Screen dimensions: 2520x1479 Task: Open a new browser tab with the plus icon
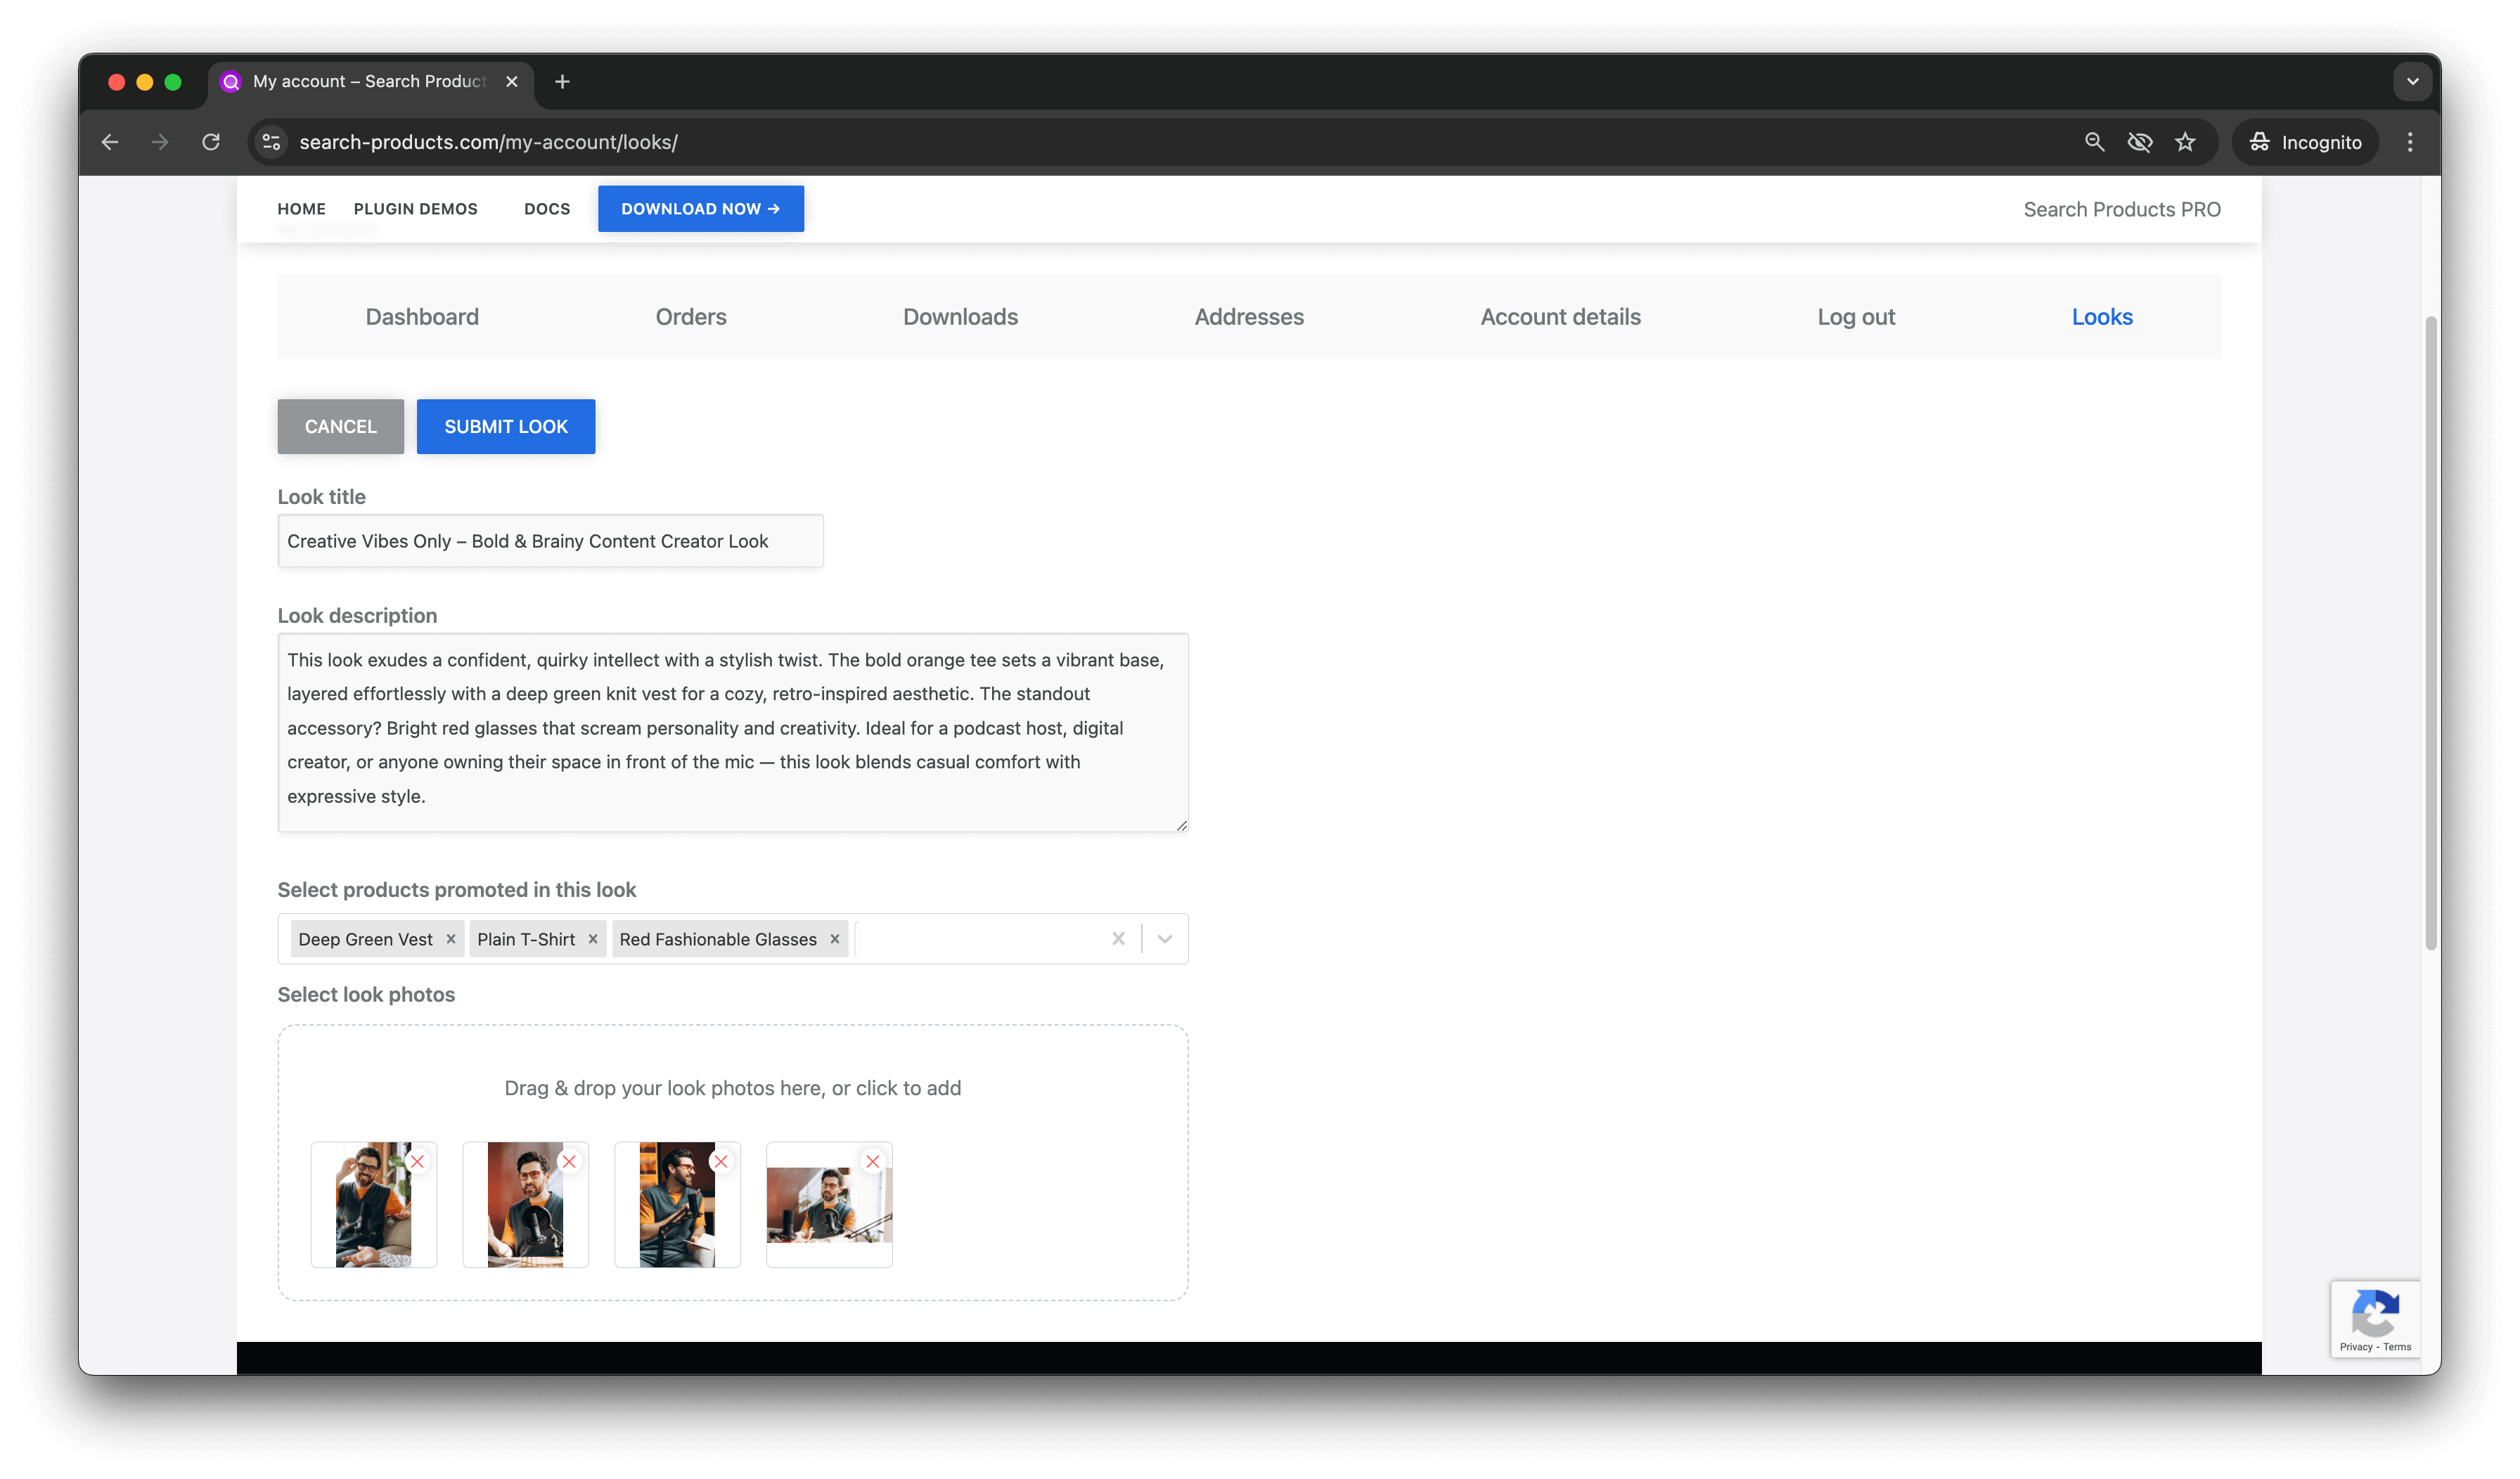tap(562, 81)
